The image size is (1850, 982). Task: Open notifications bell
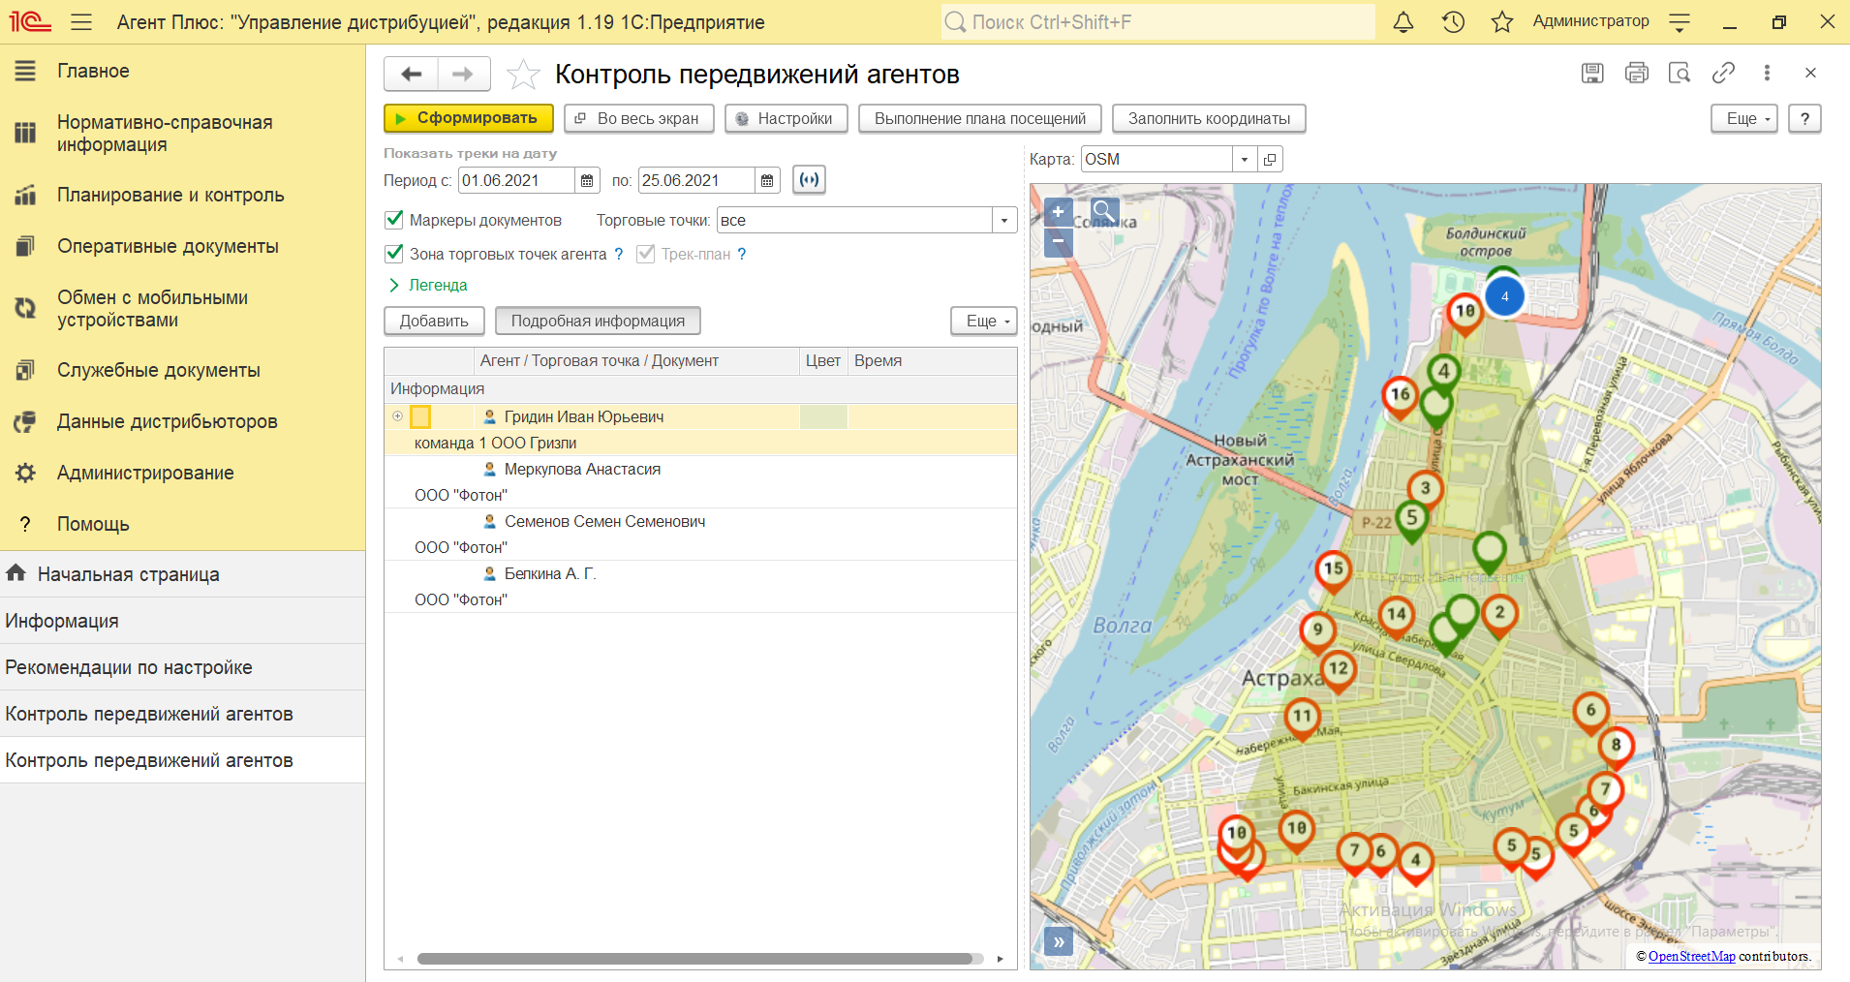click(x=1403, y=21)
